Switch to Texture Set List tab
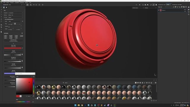Image resolution: width=190 pixels, height=107 pixels. coord(162,5)
